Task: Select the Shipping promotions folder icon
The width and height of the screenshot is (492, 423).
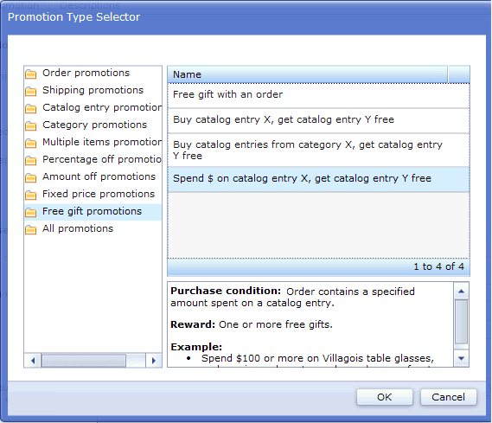Action: (x=31, y=92)
